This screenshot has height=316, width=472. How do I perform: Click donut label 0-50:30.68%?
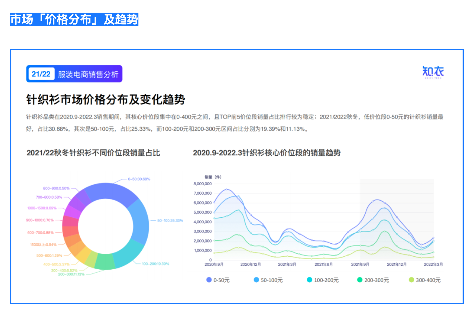tap(139, 179)
